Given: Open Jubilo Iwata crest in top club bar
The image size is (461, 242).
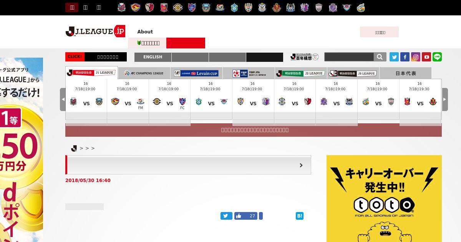Looking at the screenshot, I should point(262,7).
